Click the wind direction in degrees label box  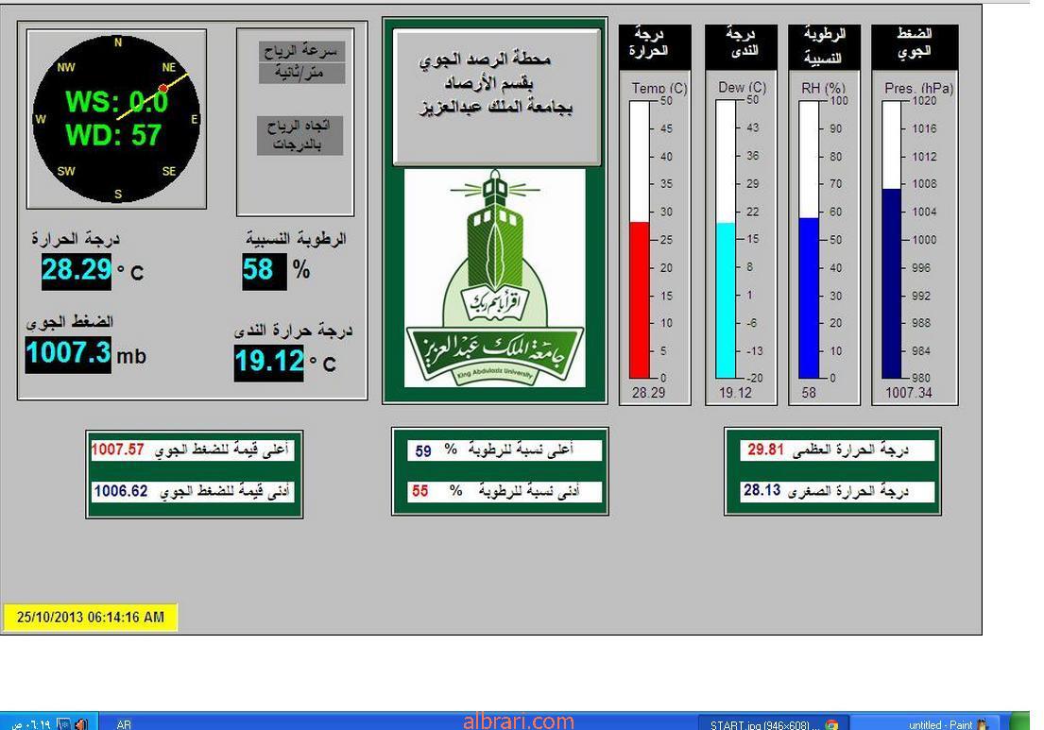[x=300, y=136]
